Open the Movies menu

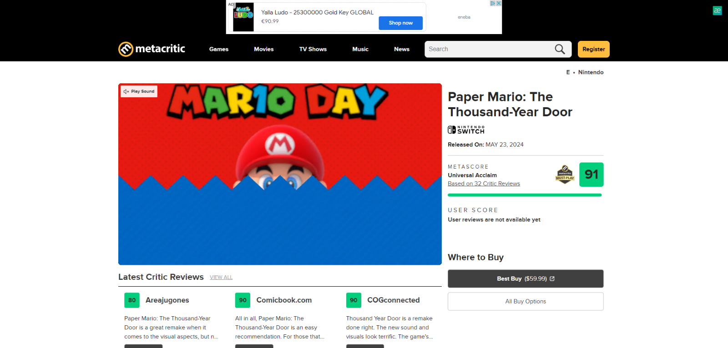pos(264,49)
